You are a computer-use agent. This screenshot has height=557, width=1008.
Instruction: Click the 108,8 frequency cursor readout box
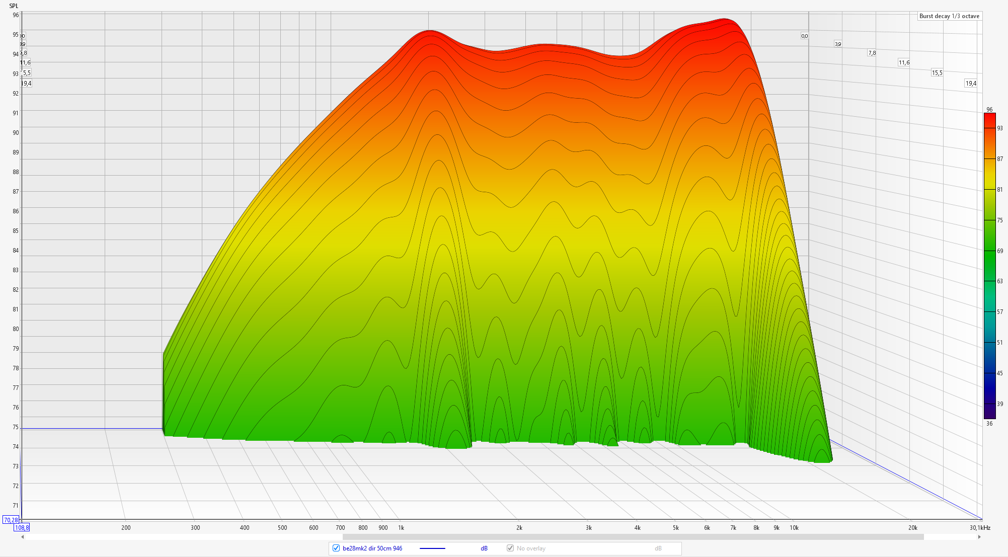tap(22, 528)
